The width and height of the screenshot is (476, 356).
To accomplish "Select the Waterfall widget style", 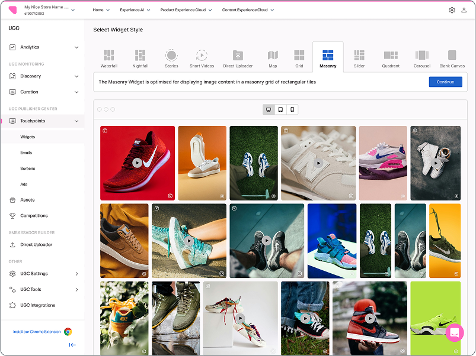I will [109, 58].
